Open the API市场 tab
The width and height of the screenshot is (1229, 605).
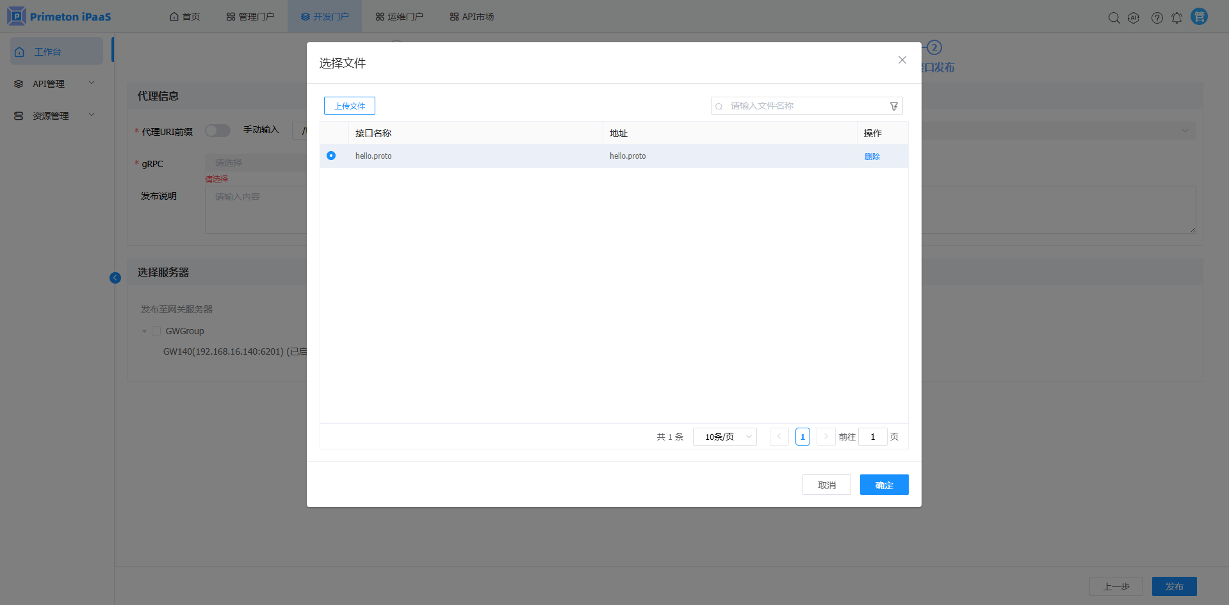471,17
